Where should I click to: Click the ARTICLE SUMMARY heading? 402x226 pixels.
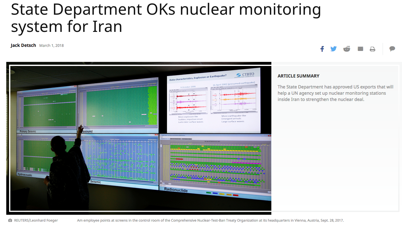(299, 76)
